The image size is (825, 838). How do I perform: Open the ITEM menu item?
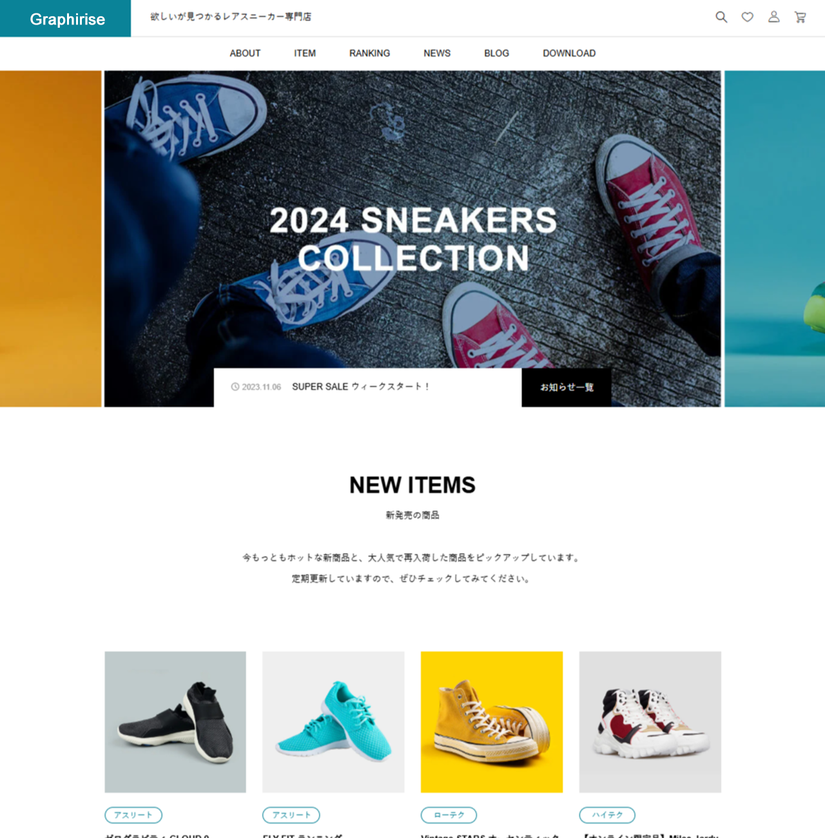[305, 54]
